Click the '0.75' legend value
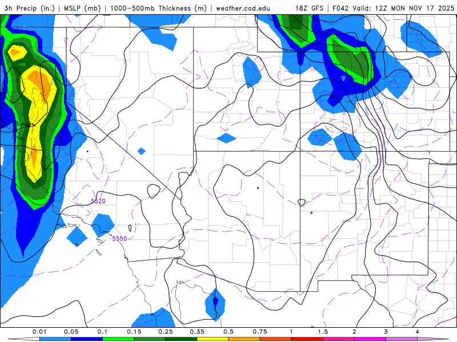Viewport: 457px width, 342px height. point(260,332)
